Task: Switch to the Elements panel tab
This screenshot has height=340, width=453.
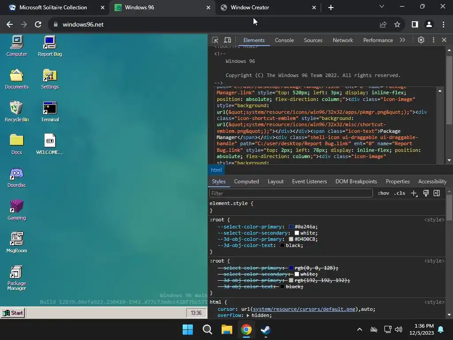Action: [x=253, y=40]
